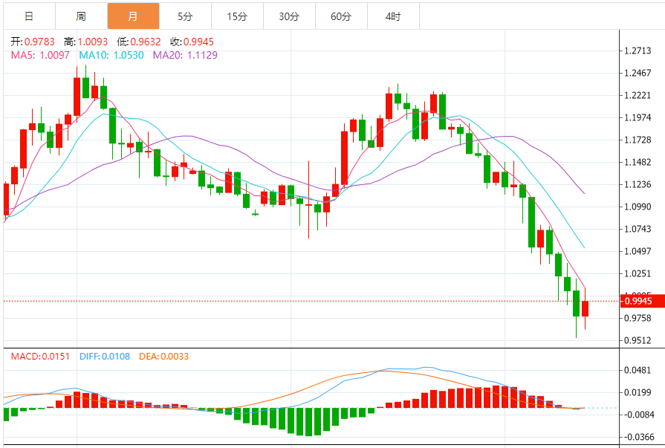
Task: Click the red 0.9945 current price tag
Action: coord(642,301)
